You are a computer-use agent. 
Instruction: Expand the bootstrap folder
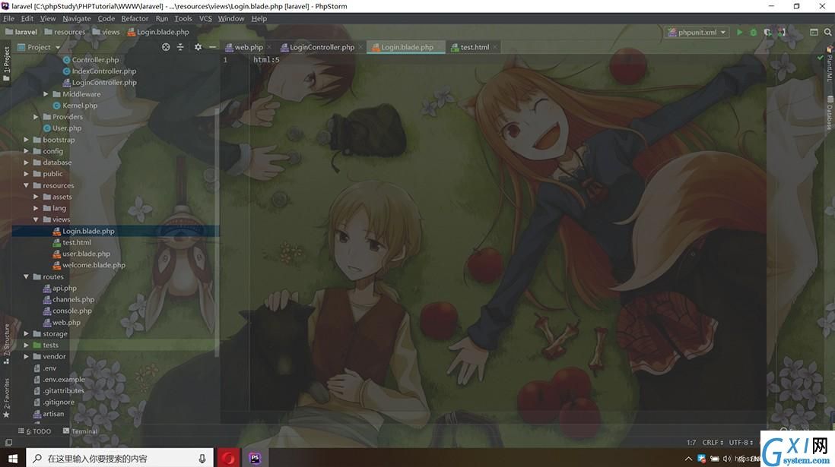tap(26, 140)
